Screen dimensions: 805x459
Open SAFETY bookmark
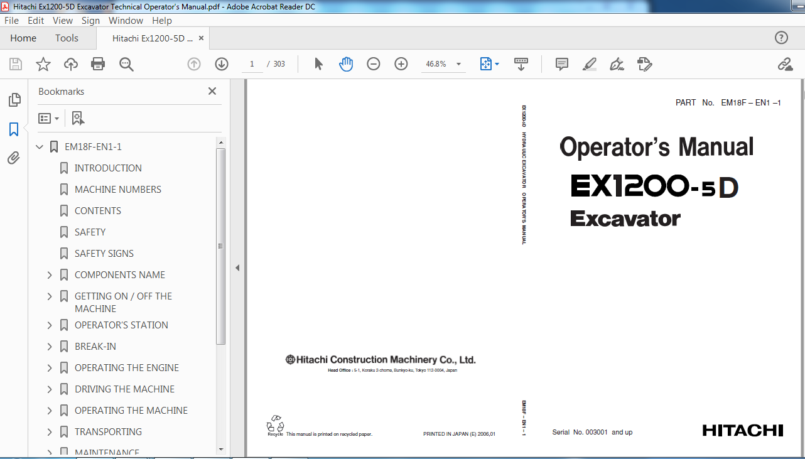tap(90, 232)
